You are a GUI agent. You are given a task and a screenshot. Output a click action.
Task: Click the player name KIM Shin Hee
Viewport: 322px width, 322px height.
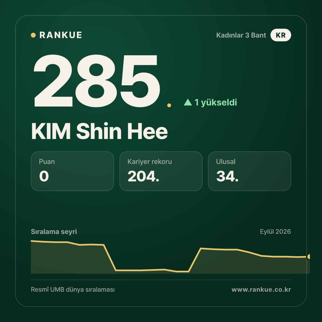(x=100, y=131)
